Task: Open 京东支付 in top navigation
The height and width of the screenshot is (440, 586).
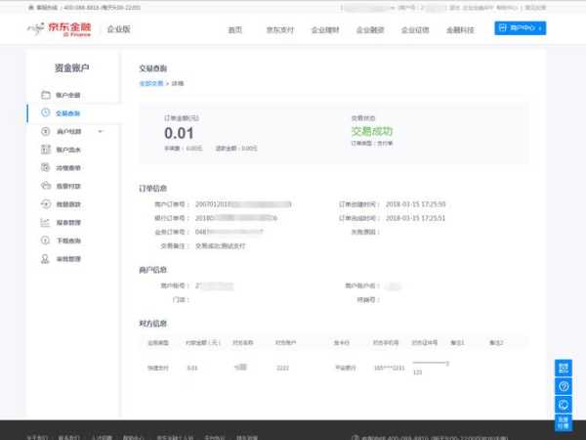Action: (x=281, y=29)
